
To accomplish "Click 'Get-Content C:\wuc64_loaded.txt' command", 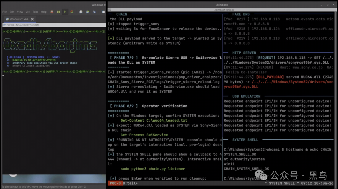I will click(154, 121).
